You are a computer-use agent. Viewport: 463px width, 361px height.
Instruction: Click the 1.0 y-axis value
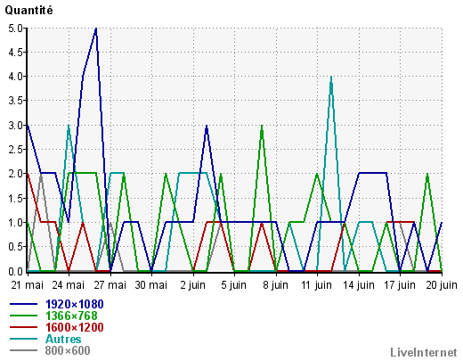[x=15, y=223]
